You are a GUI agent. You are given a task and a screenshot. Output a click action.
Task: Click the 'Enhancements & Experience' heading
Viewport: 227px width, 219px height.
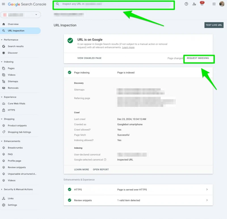click(x=79, y=180)
